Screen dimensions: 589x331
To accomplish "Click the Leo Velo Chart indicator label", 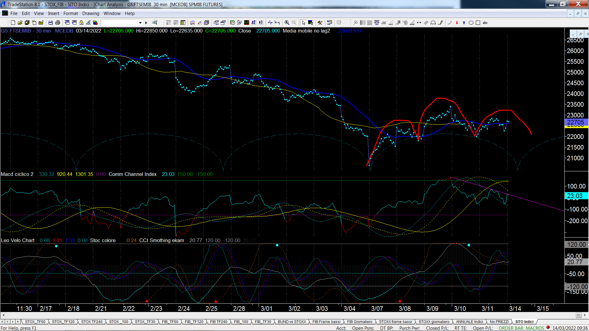I will (18, 240).
